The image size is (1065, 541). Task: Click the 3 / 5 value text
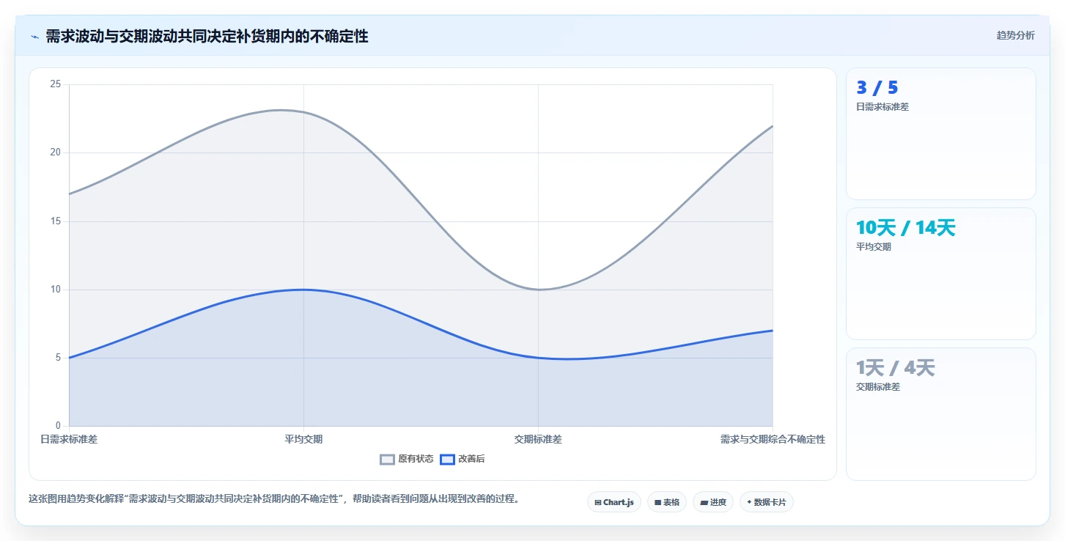click(877, 88)
